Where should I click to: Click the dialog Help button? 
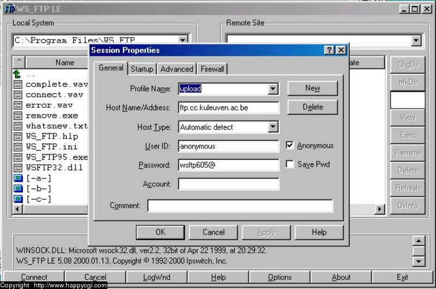tap(319, 232)
